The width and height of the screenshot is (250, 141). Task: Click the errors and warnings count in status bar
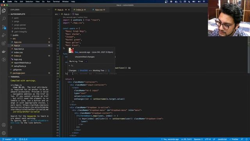[23, 139]
